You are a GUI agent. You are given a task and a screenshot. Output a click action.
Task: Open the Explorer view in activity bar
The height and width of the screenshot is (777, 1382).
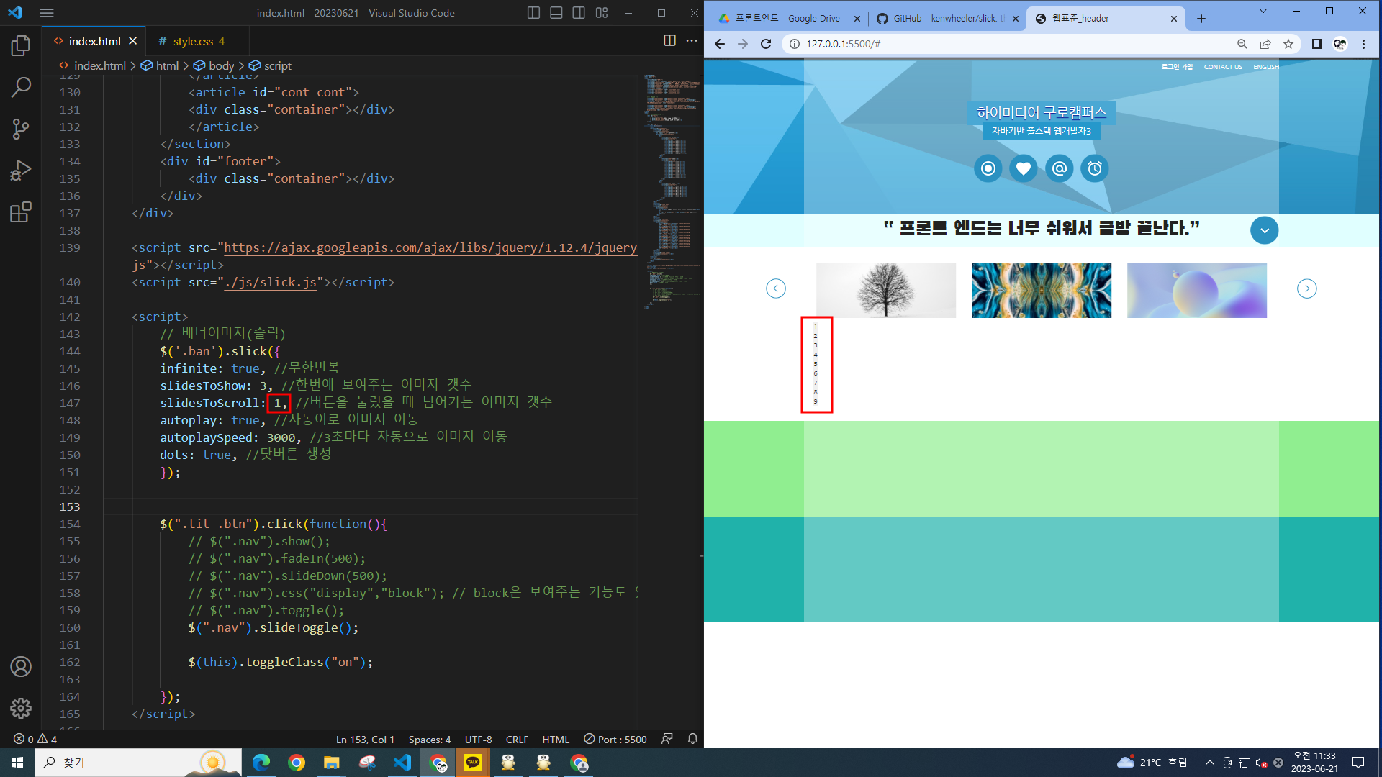[21, 46]
